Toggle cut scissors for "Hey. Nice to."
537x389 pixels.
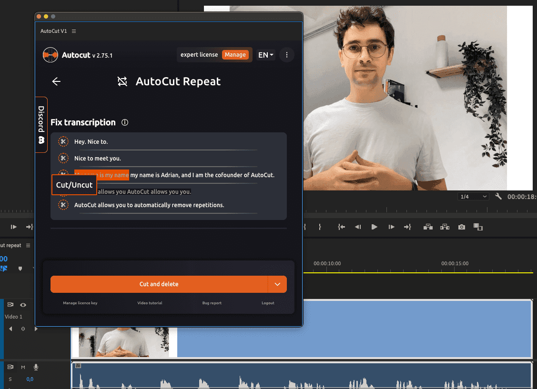tap(63, 141)
